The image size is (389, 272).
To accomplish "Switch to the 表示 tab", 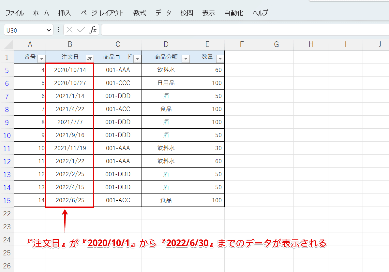I will [208, 13].
